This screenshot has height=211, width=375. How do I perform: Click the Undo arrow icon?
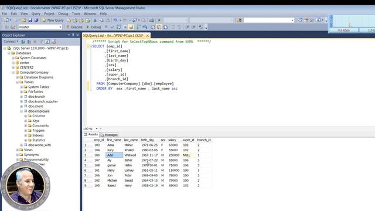coord(115,21)
